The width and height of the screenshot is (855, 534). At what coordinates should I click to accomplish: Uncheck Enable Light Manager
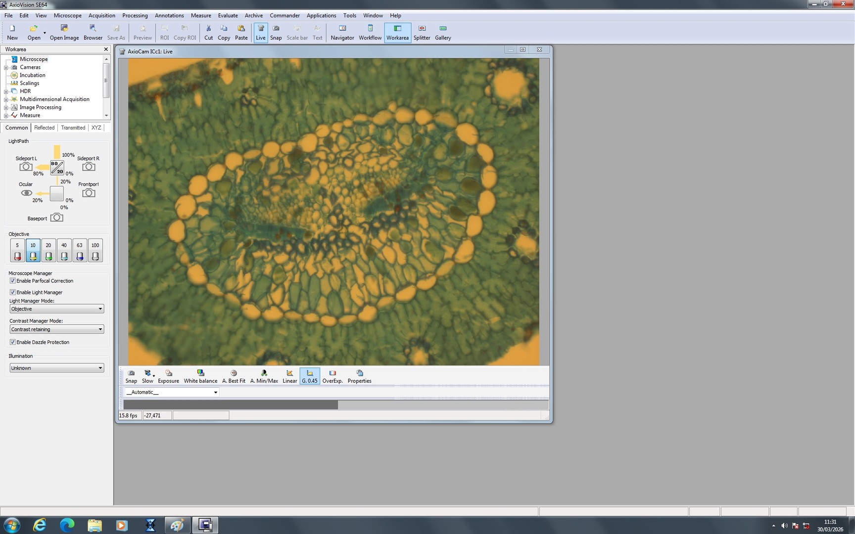click(x=12, y=292)
